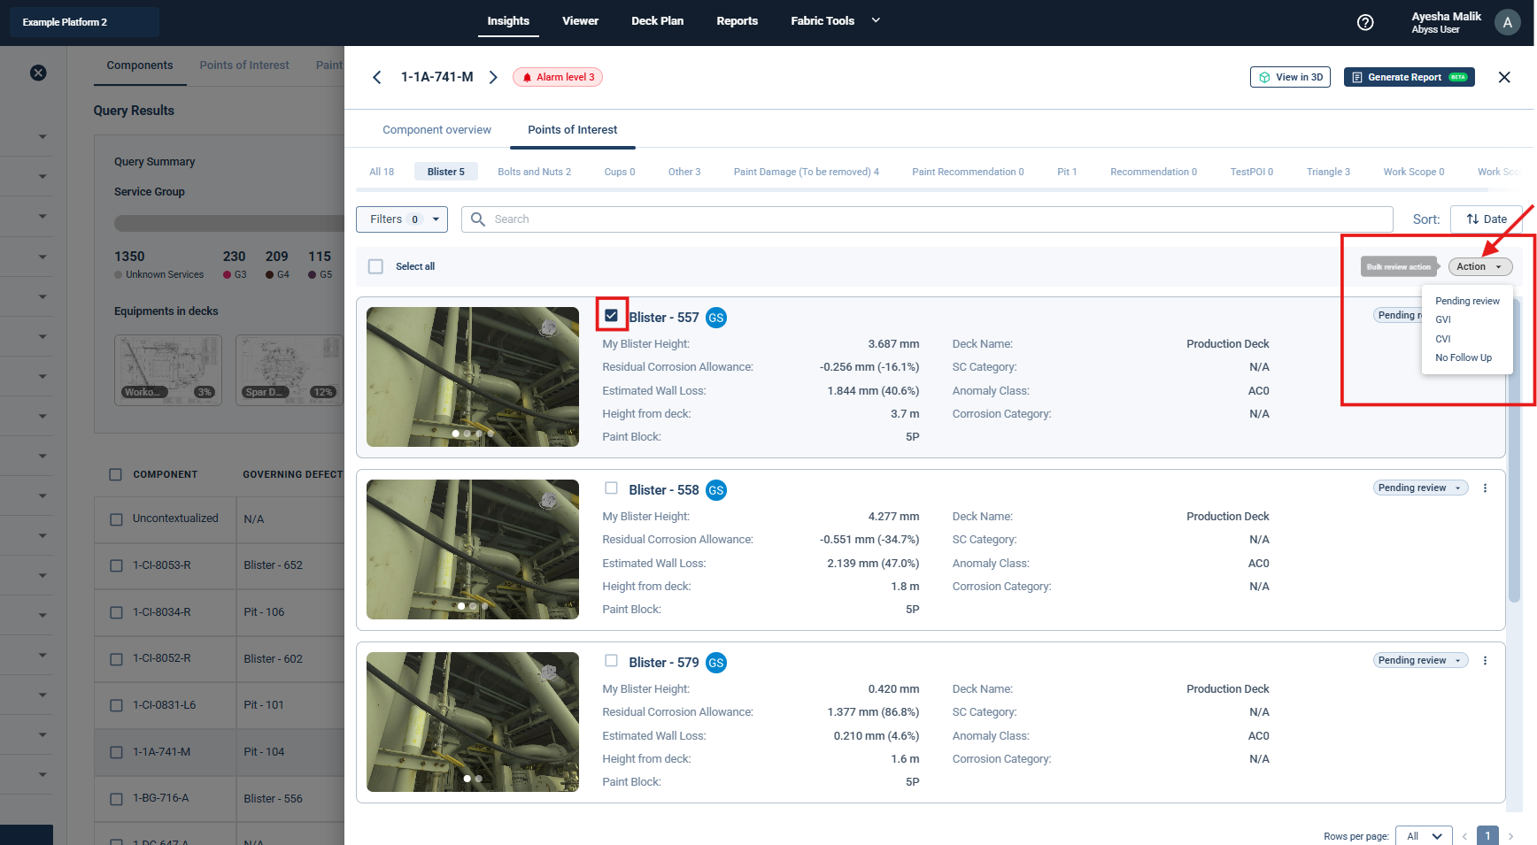The image size is (1537, 845).
Task: Click the View in 3D button
Action: pos(1290,77)
